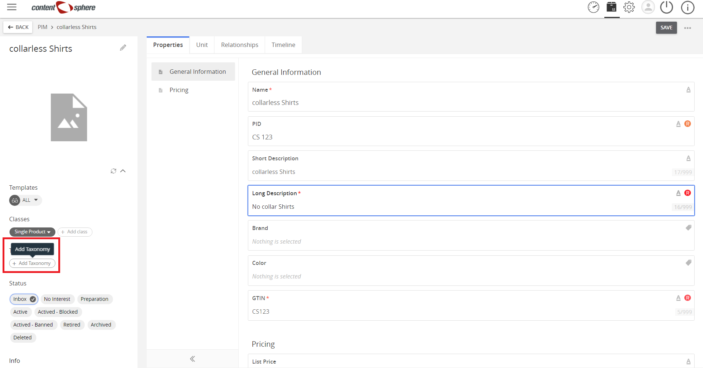Viewport: 703px width, 368px height.
Task: Set status to Active
Action: point(21,312)
